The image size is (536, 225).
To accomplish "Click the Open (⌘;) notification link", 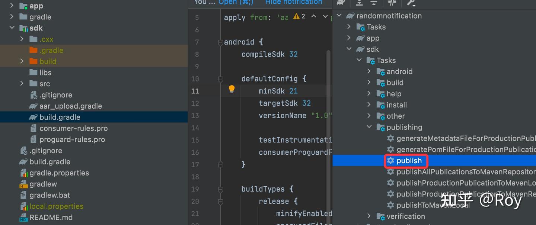I will [236, 3].
